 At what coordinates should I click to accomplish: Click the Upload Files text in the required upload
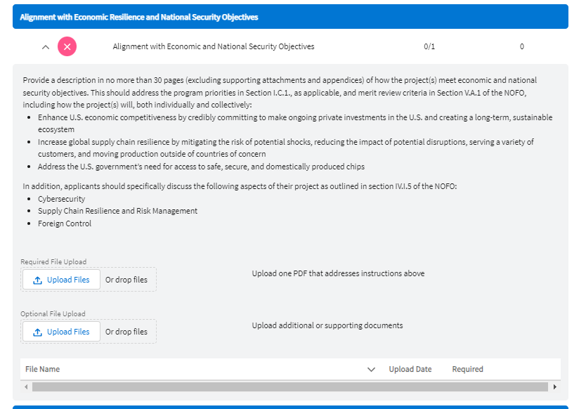click(68, 280)
